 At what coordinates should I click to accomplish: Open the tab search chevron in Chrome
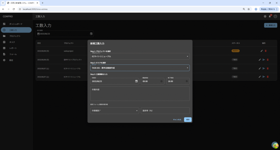[3, 3]
